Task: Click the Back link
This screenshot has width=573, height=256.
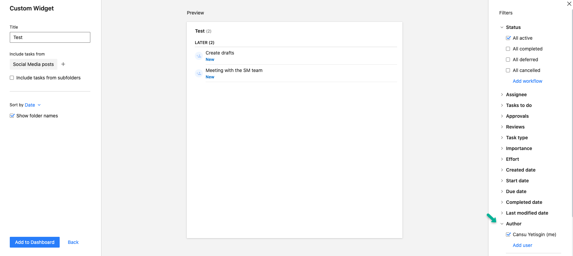Action: point(73,242)
